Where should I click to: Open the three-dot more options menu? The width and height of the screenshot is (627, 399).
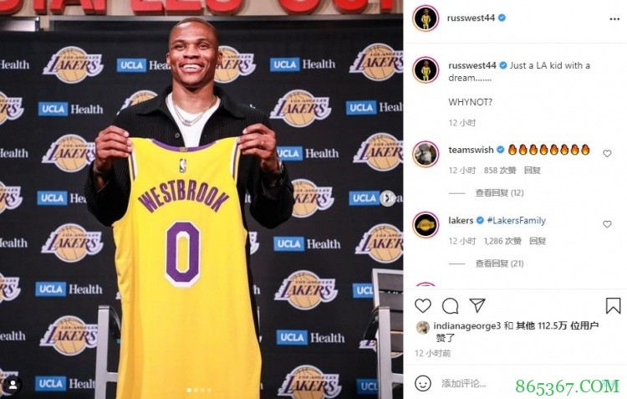click(x=614, y=18)
